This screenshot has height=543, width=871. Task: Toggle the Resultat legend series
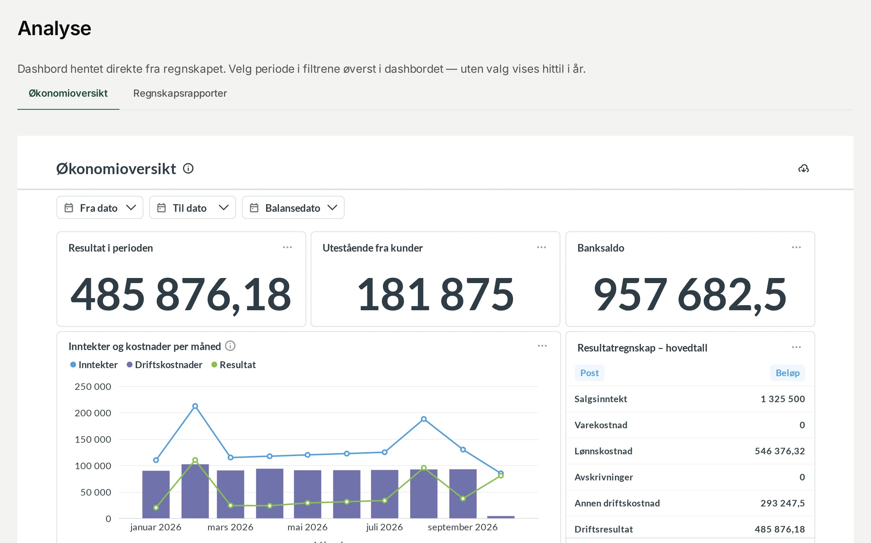click(x=233, y=365)
